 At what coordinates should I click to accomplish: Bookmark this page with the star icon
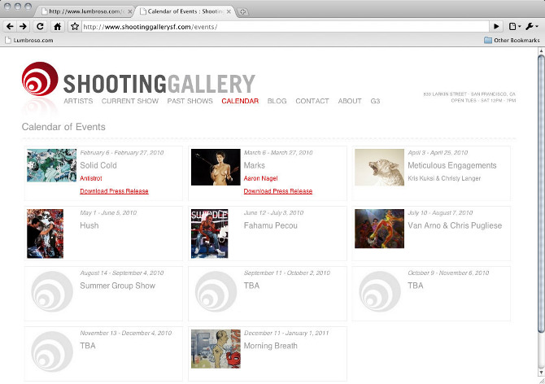pos(74,26)
